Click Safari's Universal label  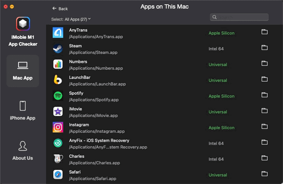[x=218, y=175]
